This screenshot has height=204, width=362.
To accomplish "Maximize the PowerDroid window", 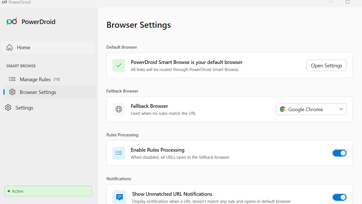I will [x=348, y=2].
